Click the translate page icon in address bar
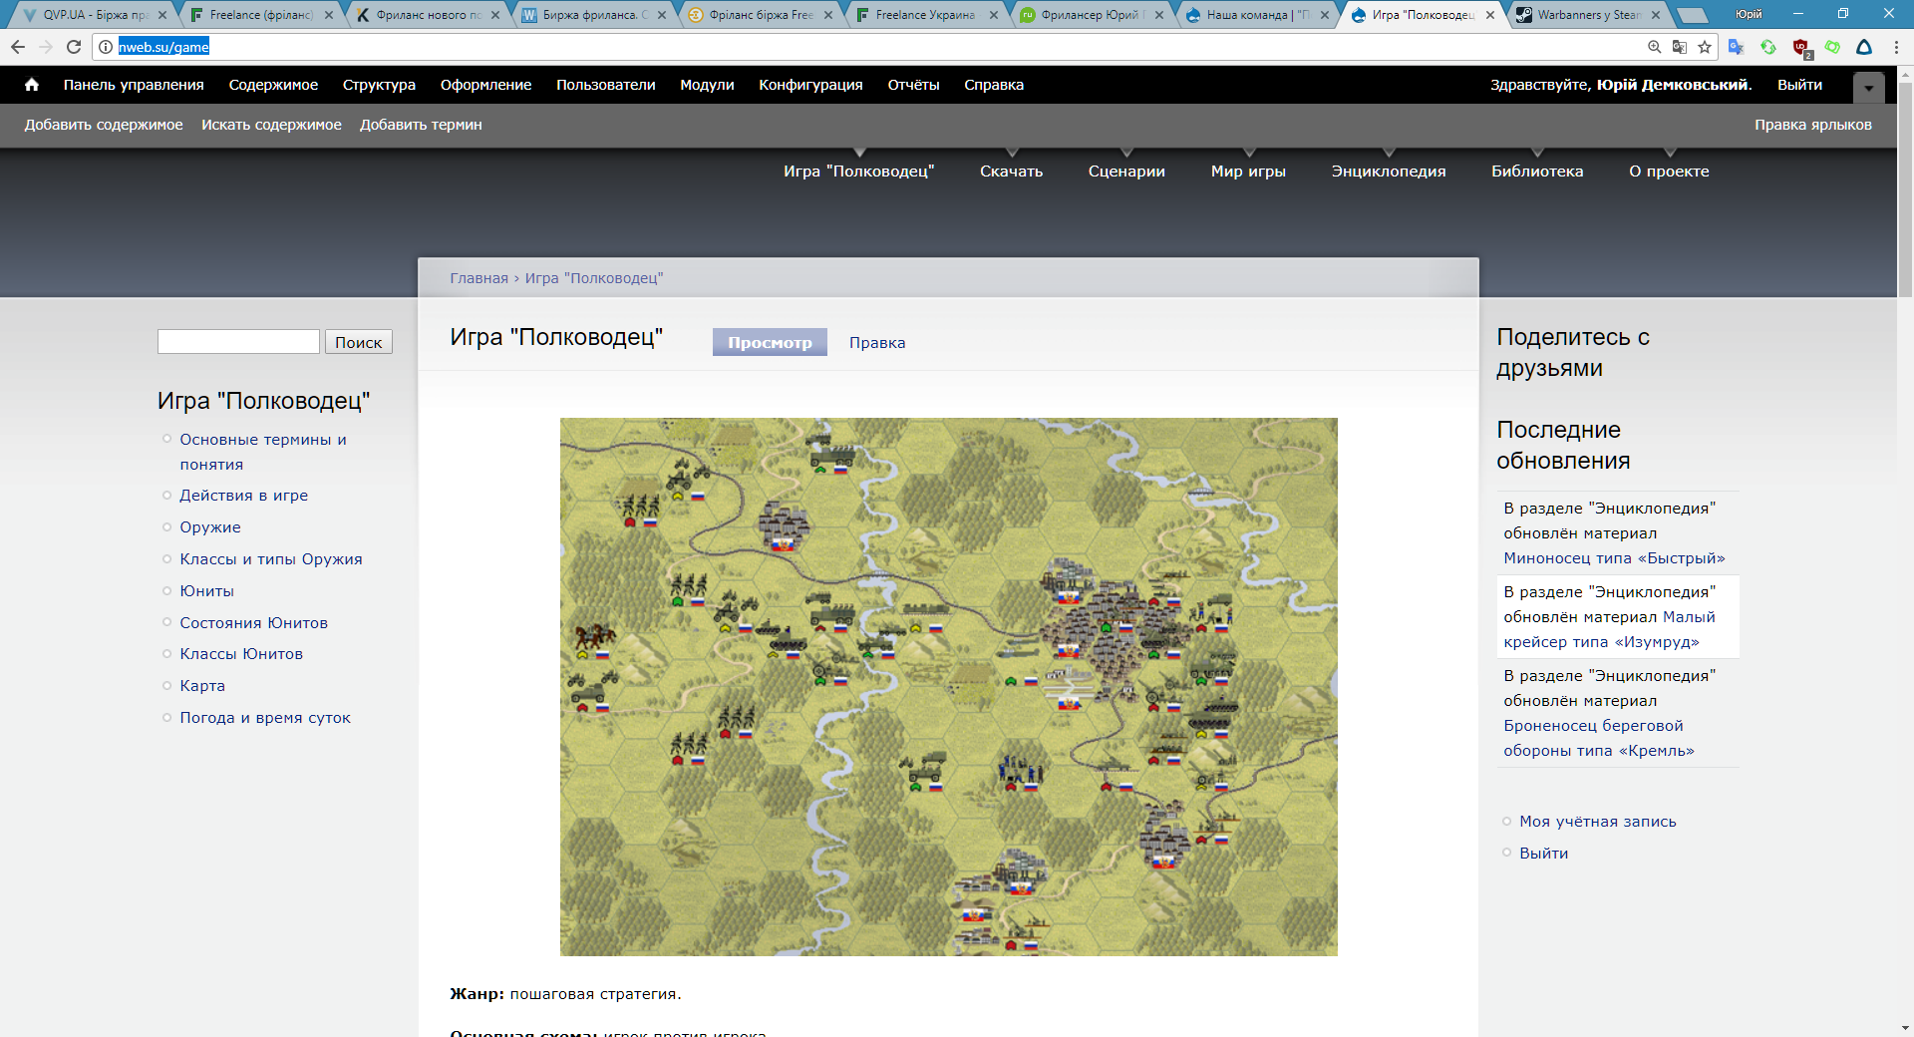This screenshot has width=1914, height=1037. [x=1680, y=47]
